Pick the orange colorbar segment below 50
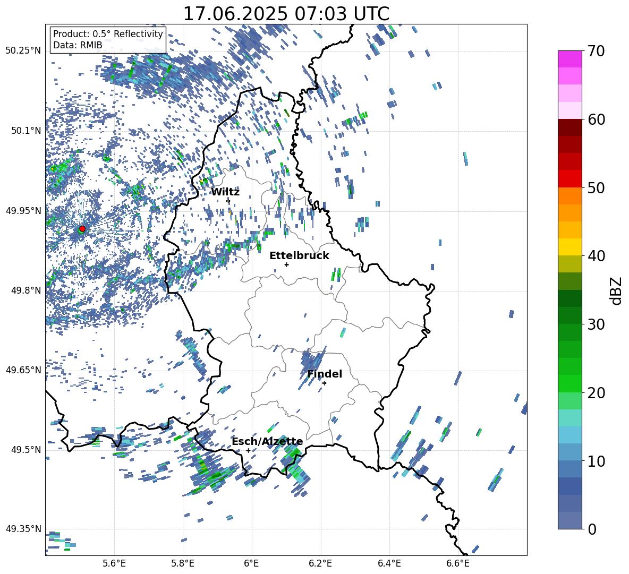The width and height of the screenshot is (629, 574). tap(569, 195)
